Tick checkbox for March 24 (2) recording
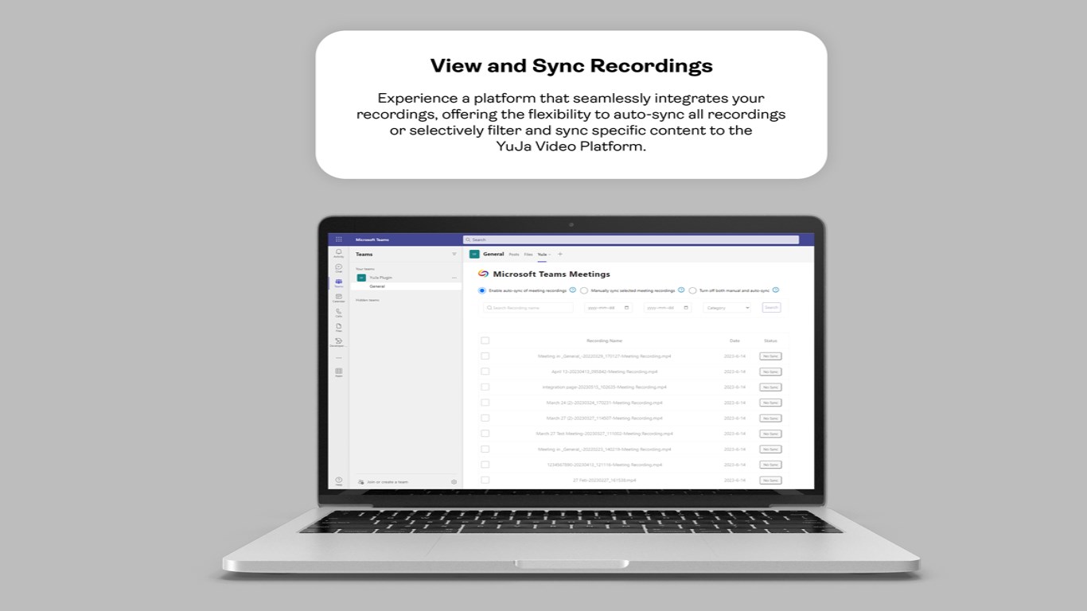Screen dimensions: 1087x611 485,403
